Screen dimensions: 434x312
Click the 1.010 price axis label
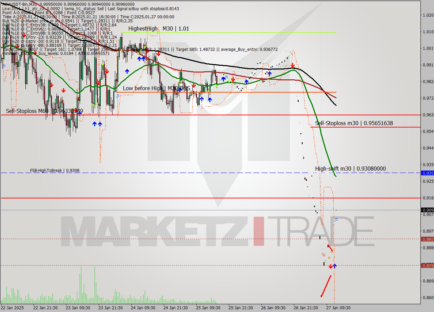[x=428, y=32]
